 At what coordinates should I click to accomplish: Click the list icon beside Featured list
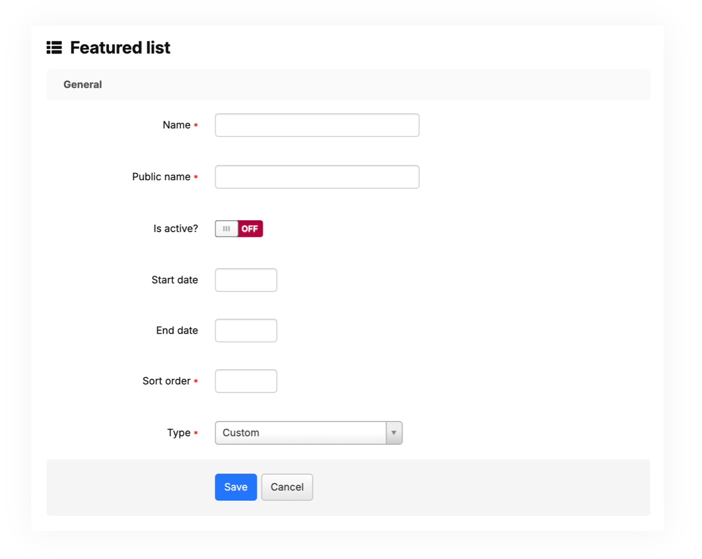pyautogui.click(x=54, y=48)
